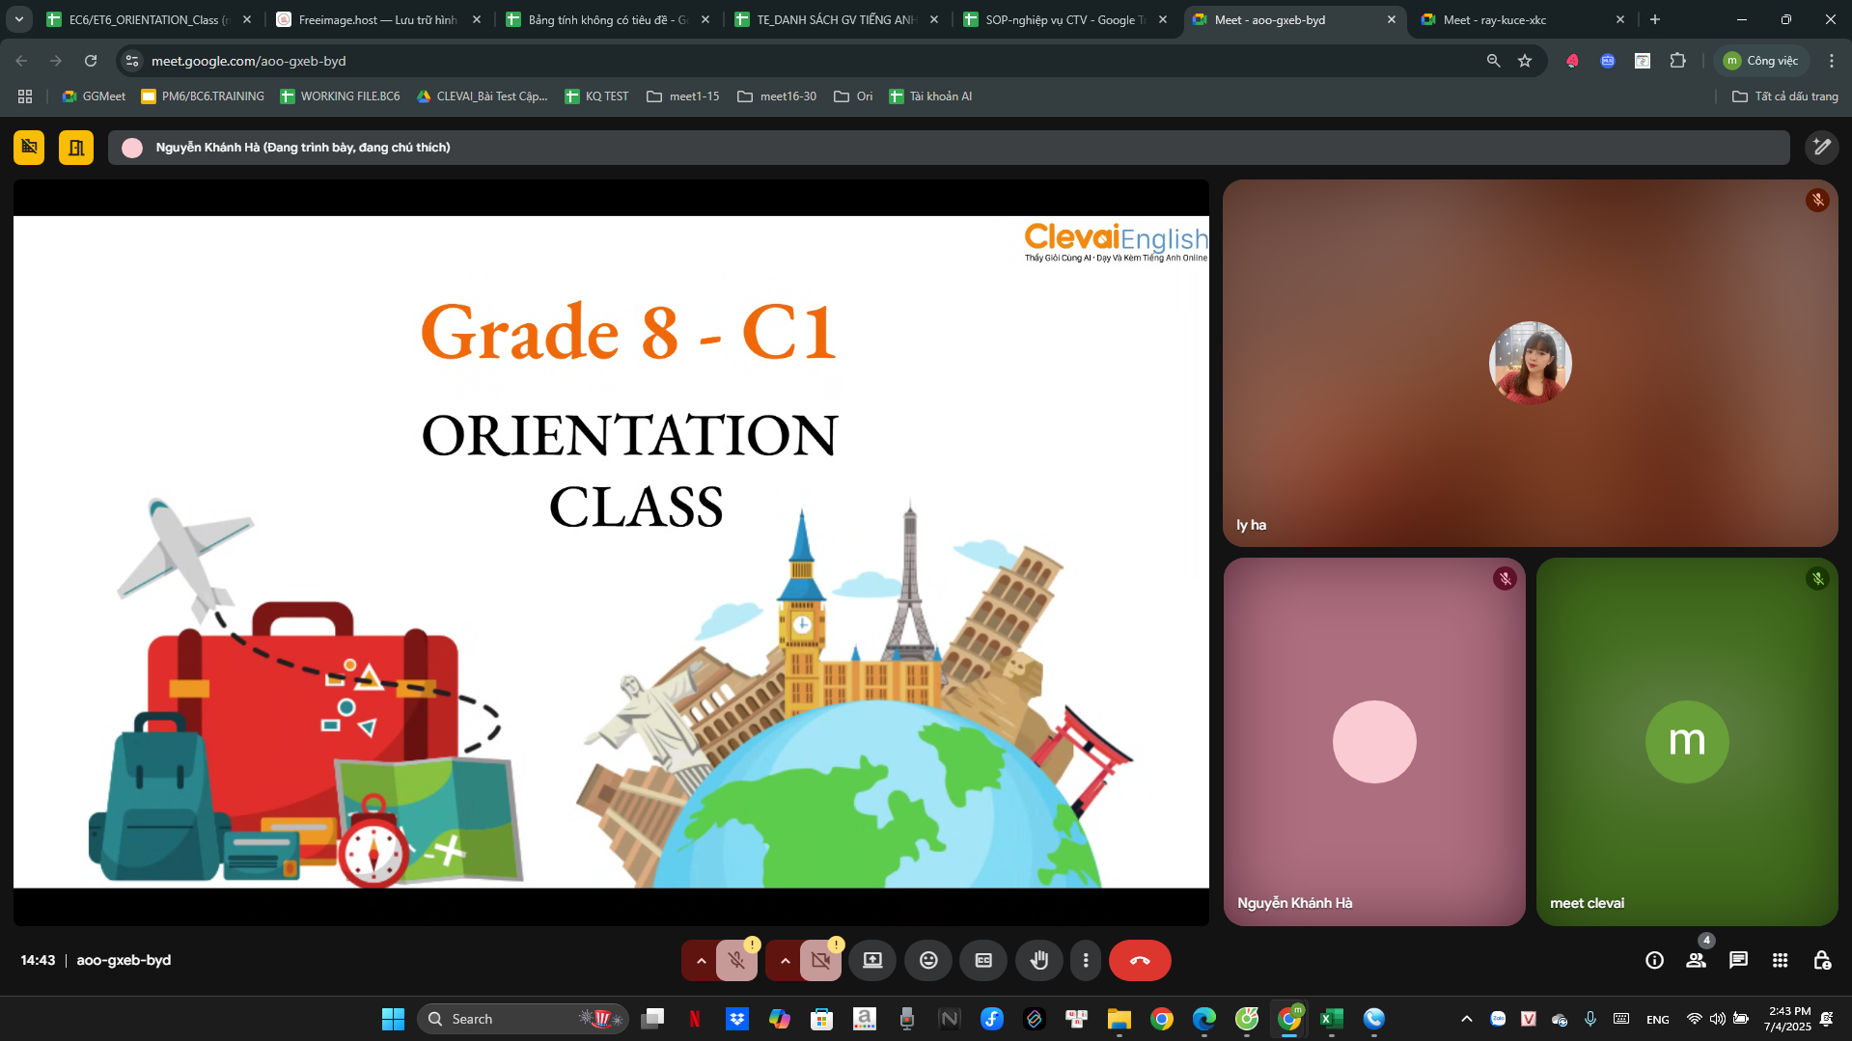The width and height of the screenshot is (1852, 1041).
Task: Expand audio settings arrow beside microphone
Action: tap(701, 960)
